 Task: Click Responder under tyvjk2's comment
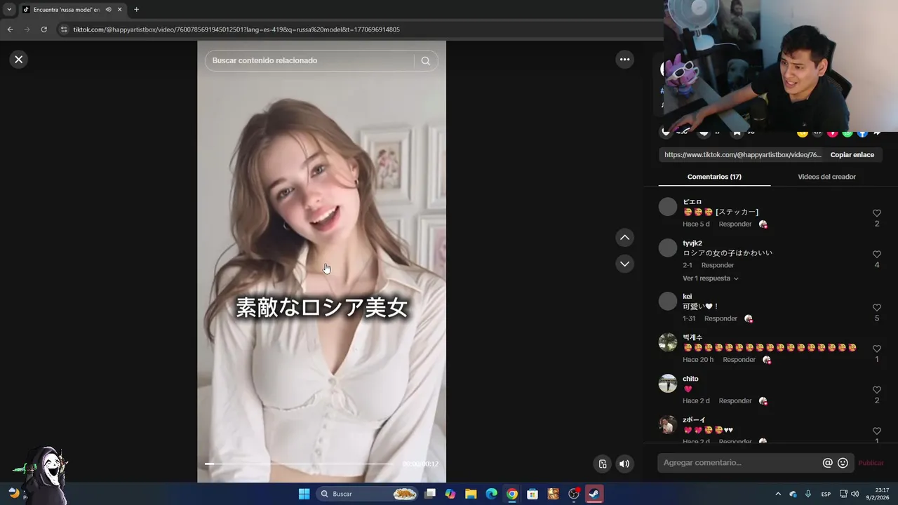pos(718,265)
